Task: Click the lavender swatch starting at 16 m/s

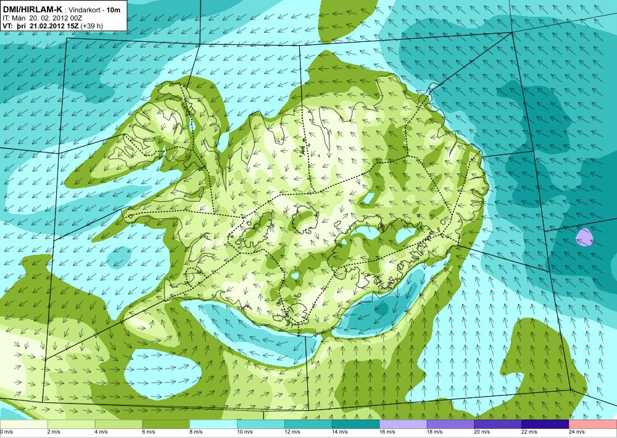Action: pos(404,424)
